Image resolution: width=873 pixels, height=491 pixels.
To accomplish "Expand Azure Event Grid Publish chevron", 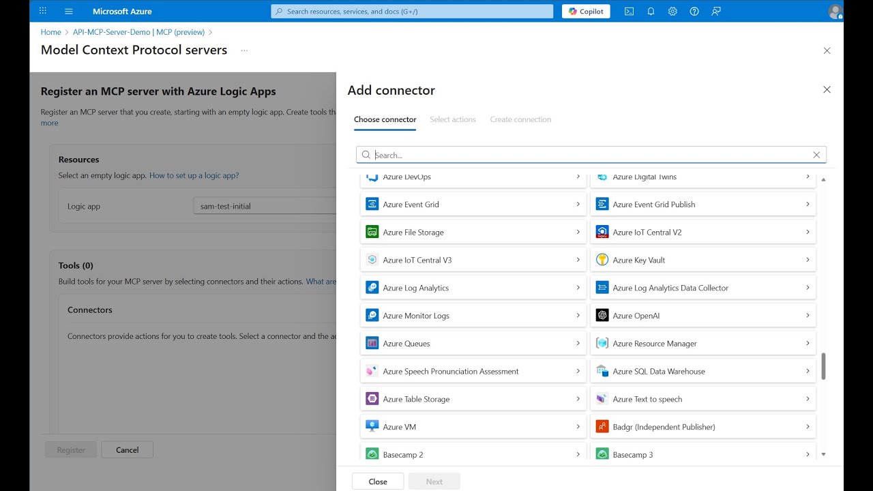I will [808, 204].
